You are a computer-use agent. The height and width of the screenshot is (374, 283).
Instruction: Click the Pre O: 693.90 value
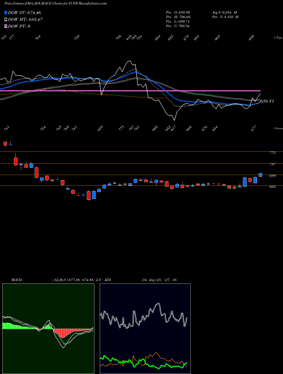click(178, 12)
